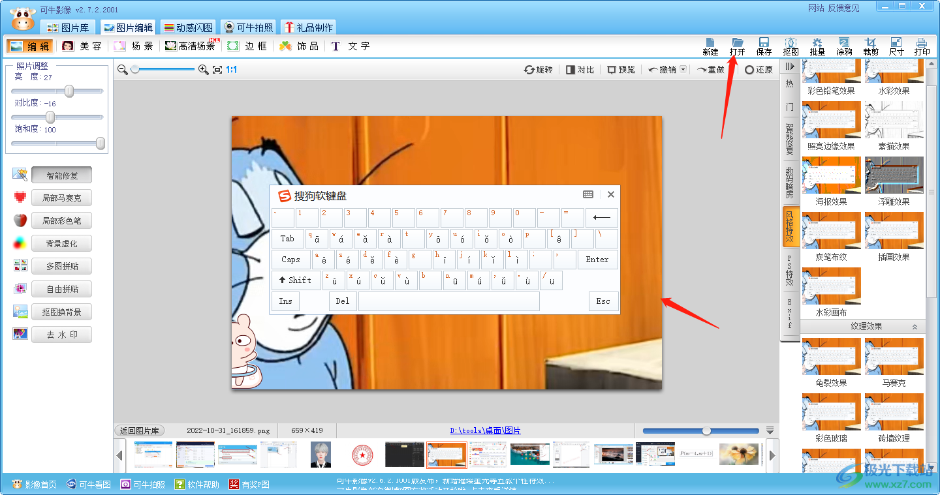Screen dimensions: 940x495
Task: Select the 高清场景 HD scene mode
Action: [x=191, y=46]
